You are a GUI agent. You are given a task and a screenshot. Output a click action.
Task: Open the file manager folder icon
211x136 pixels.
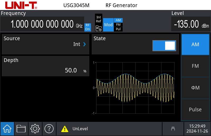tap(21, 129)
